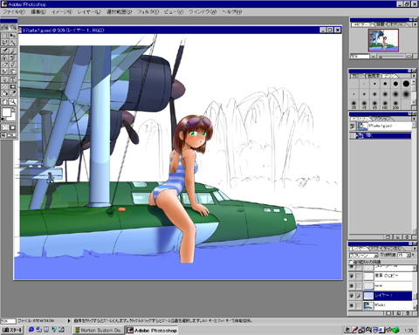419x335 pixels.
Task: Click the Layers panel opacity field
Action: (402, 255)
